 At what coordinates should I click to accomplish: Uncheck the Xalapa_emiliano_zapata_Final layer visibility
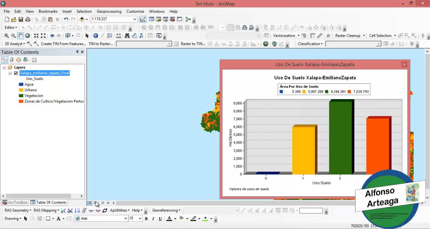pyautogui.click(x=16, y=73)
